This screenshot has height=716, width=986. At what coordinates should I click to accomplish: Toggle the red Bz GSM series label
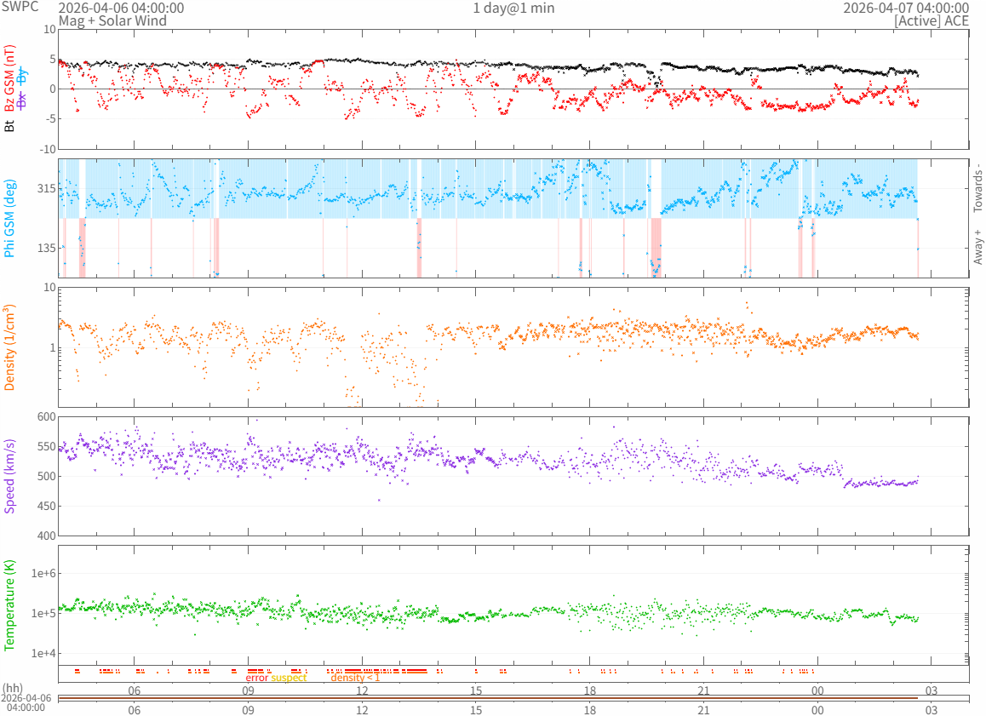pos(10,78)
